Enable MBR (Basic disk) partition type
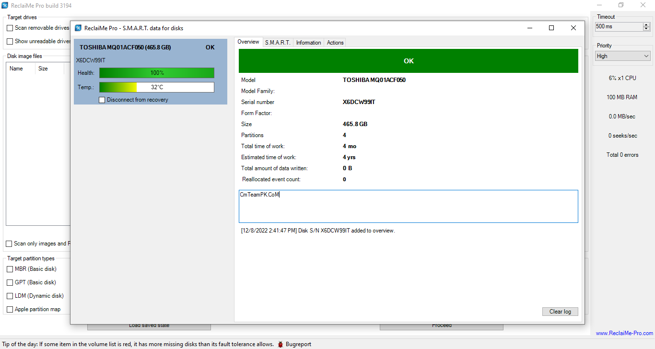The height and width of the screenshot is (349, 655). coord(10,269)
